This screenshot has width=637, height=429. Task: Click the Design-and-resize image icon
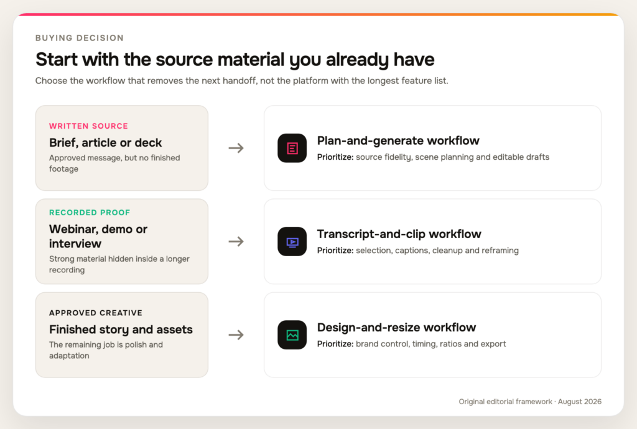292,335
